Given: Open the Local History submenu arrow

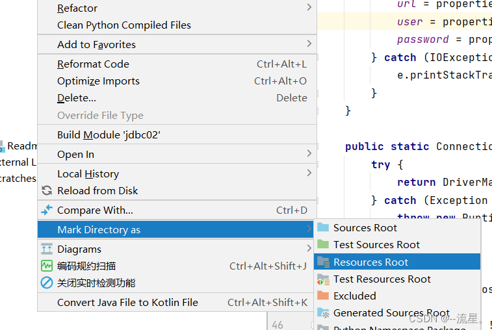Looking at the screenshot, I should [x=309, y=173].
